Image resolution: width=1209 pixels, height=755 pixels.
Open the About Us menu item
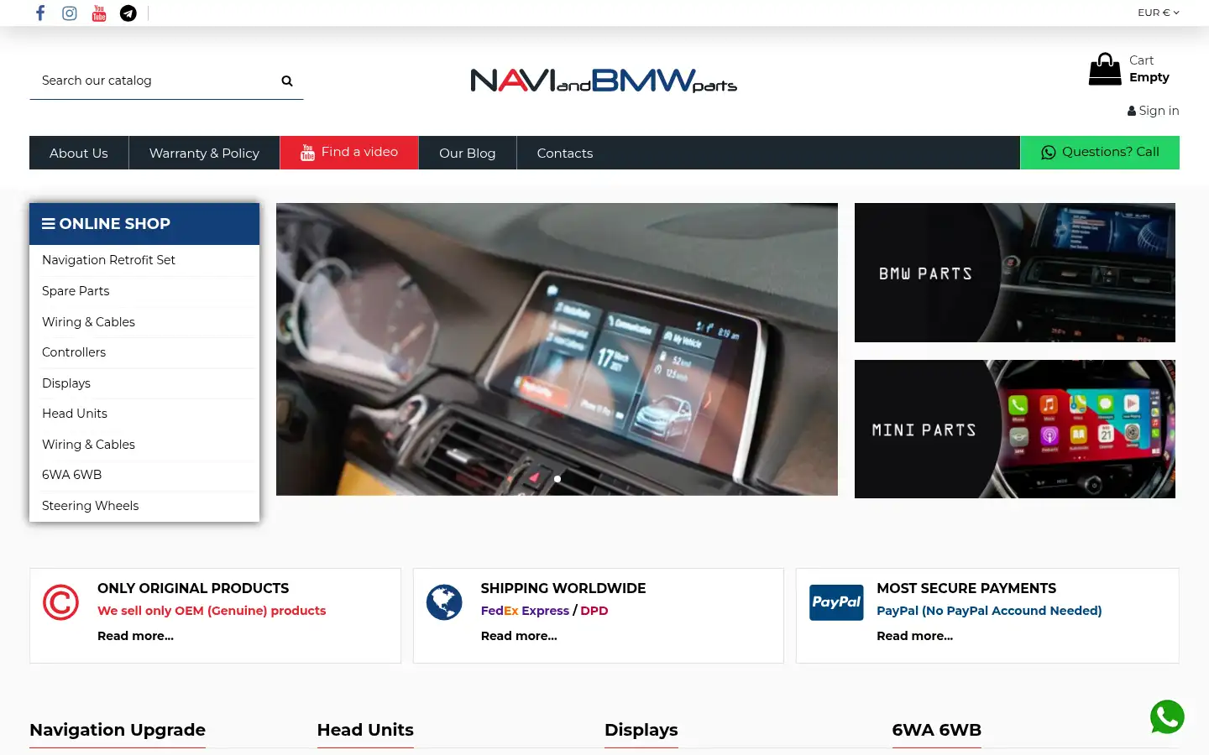pyautogui.click(x=79, y=153)
